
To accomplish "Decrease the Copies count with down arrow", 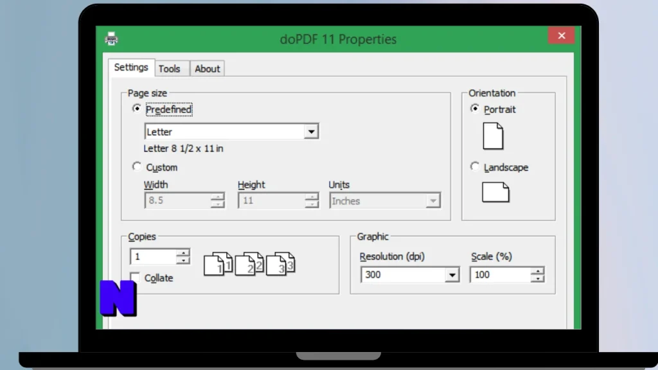I will tap(183, 261).
